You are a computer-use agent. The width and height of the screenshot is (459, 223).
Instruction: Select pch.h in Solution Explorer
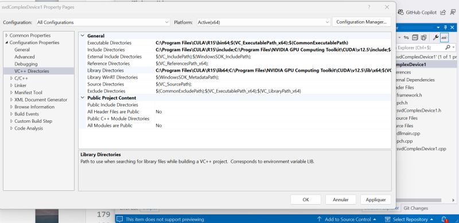click(402, 103)
